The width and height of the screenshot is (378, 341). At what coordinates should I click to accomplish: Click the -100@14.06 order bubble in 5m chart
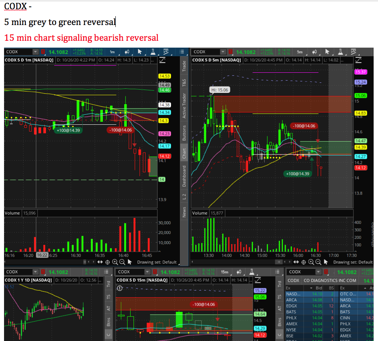tap(304, 126)
